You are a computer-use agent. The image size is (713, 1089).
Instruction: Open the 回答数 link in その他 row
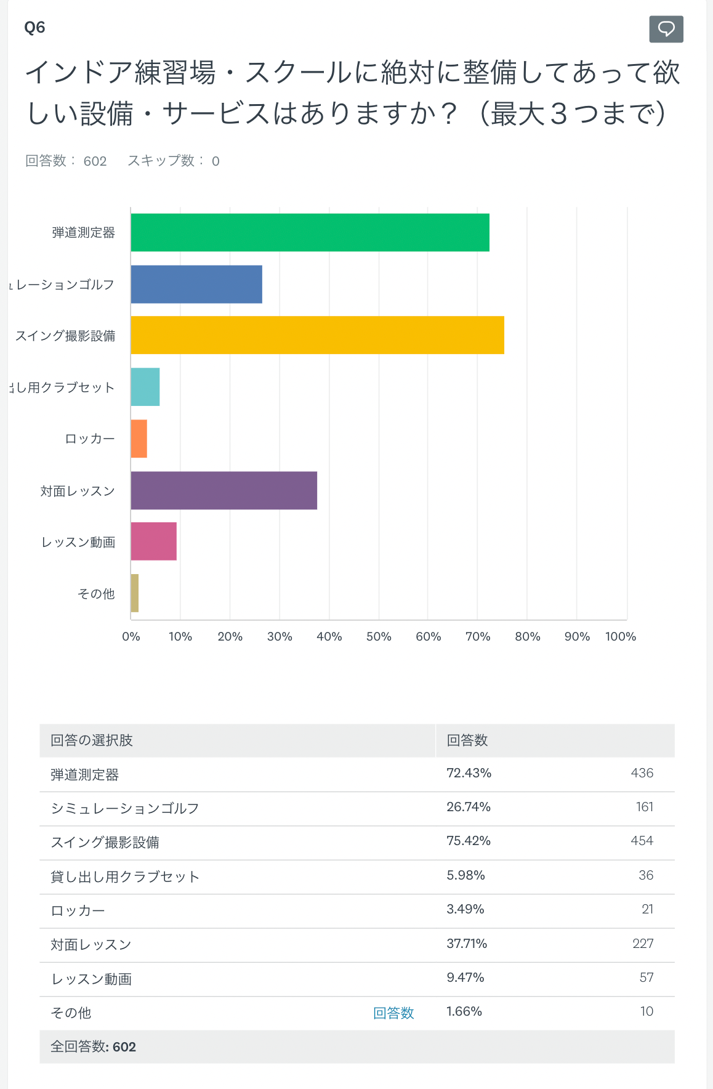[393, 1013]
